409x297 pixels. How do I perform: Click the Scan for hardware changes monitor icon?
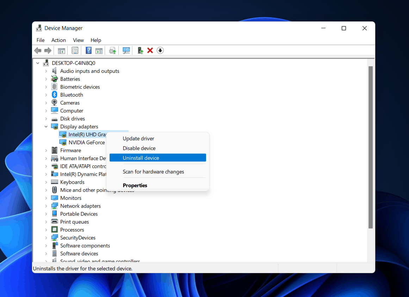point(126,50)
